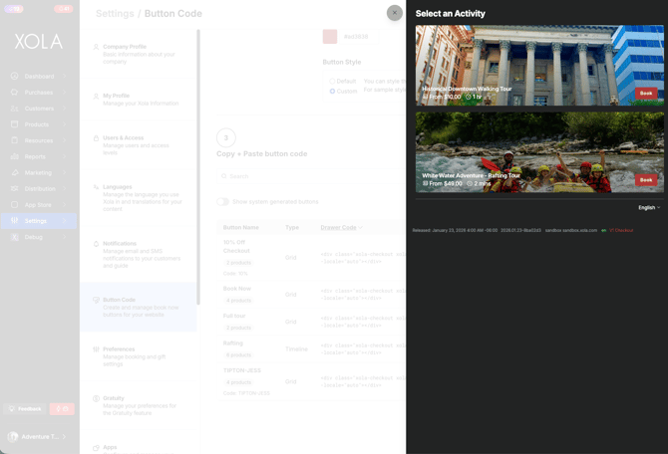Open the Purchases menu item
Screen dimensions: 668x454
pyautogui.click(x=39, y=93)
